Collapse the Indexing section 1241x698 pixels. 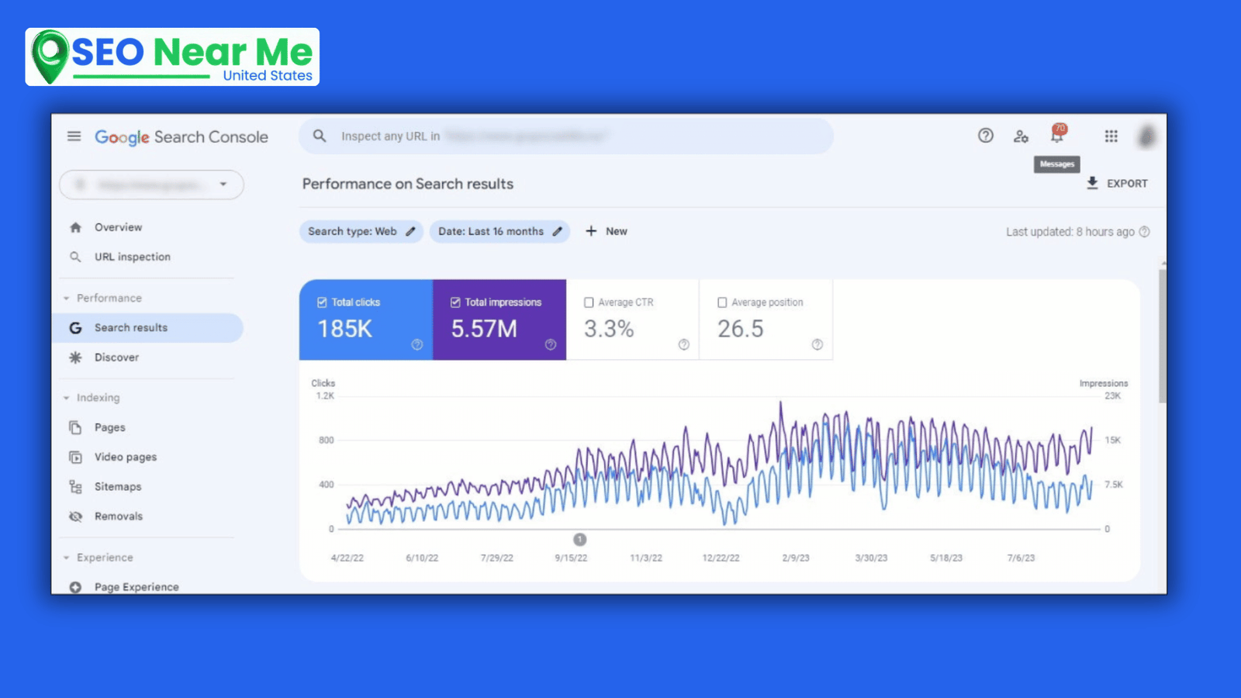67,398
